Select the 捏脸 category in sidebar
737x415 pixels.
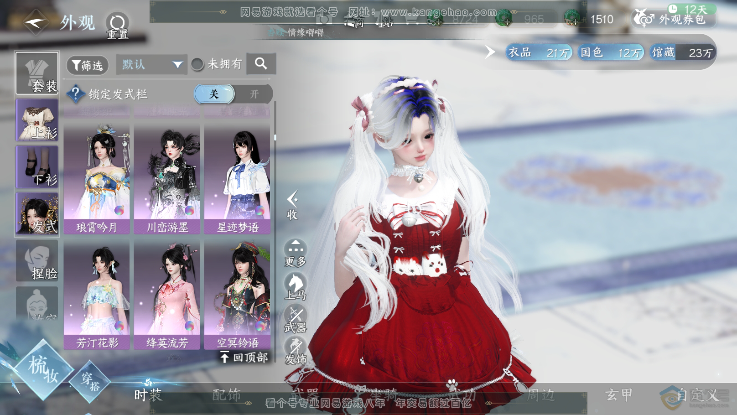click(x=37, y=260)
